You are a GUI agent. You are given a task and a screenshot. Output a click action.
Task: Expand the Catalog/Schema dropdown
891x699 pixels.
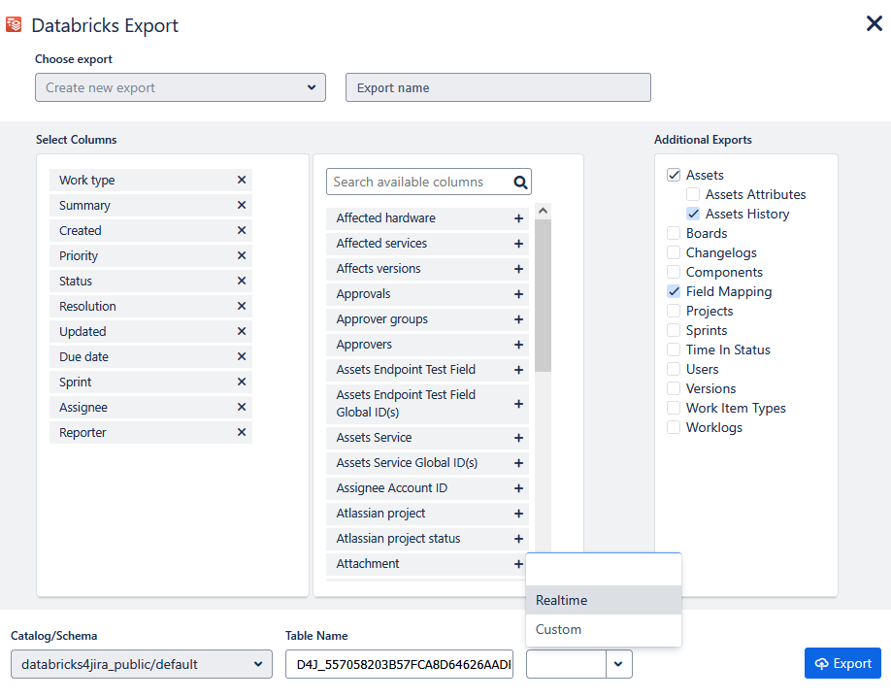point(142,664)
